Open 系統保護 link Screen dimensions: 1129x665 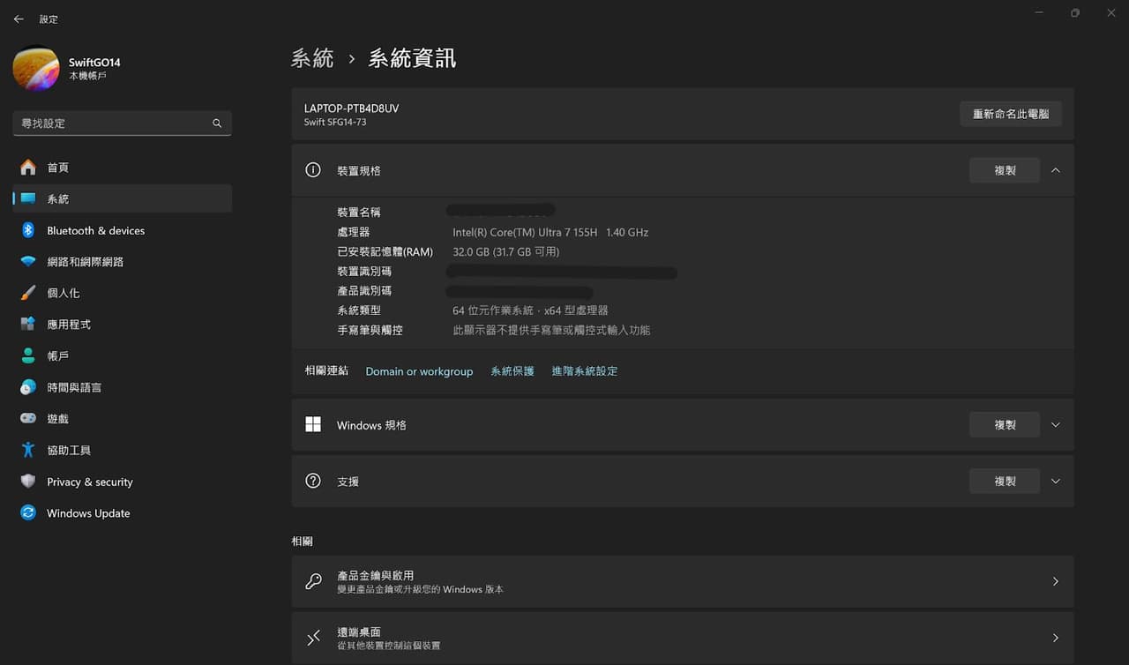(512, 371)
